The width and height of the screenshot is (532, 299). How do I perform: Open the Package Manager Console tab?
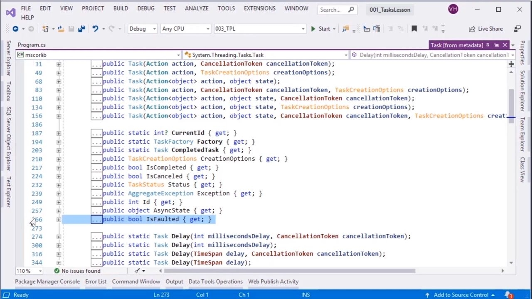click(x=47, y=282)
